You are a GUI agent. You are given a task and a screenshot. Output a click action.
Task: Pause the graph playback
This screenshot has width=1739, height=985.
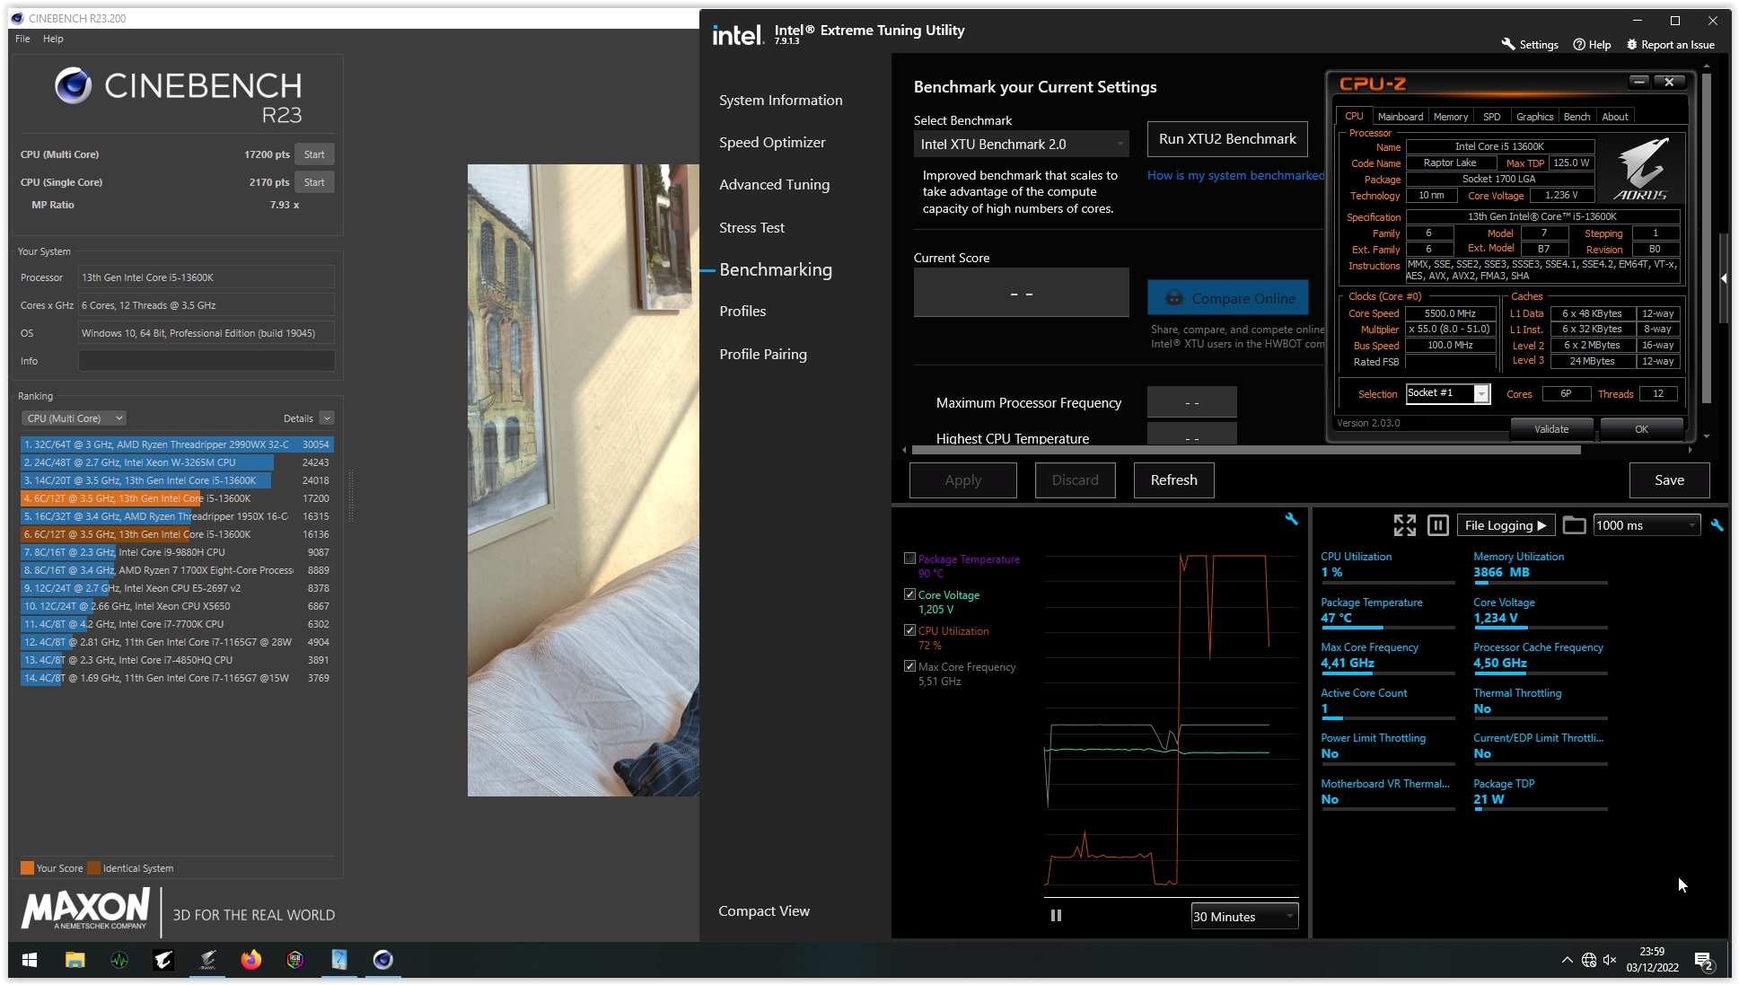1056,916
